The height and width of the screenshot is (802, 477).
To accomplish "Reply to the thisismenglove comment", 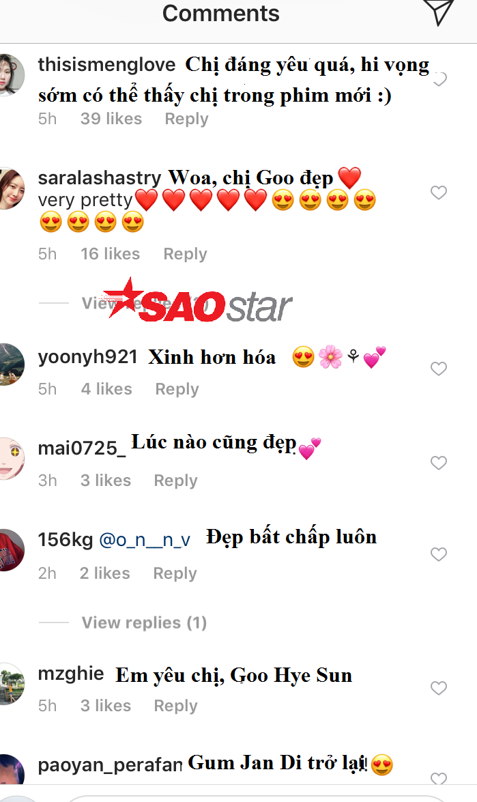I will [x=186, y=119].
